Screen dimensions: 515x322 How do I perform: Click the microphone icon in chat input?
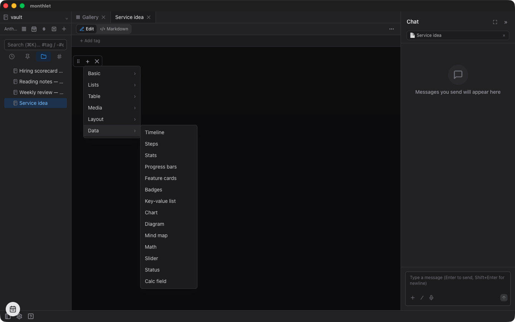tap(431, 298)
